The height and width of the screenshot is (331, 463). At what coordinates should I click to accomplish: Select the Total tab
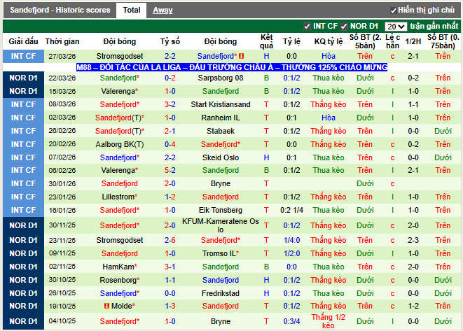tap(131, 10)
